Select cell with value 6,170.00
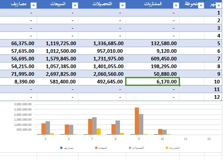The width and height of the screenshot is (223, 160). pos(153,81)
